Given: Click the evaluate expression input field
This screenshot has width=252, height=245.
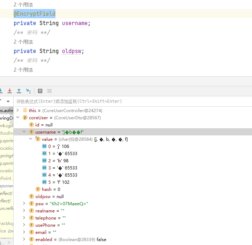Looking at the screenshot, I should [x=132, y=101].
